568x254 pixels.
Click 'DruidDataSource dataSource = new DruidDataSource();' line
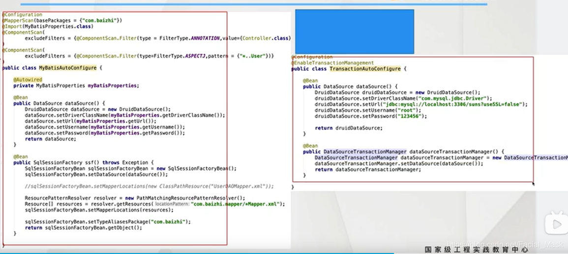(97, 109)
